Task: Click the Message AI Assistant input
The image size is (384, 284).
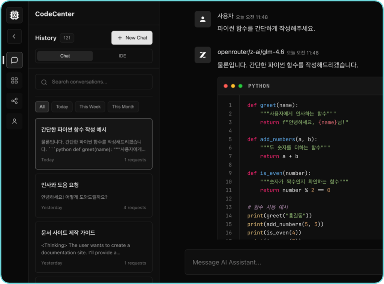Action: (x=284, y=262)
